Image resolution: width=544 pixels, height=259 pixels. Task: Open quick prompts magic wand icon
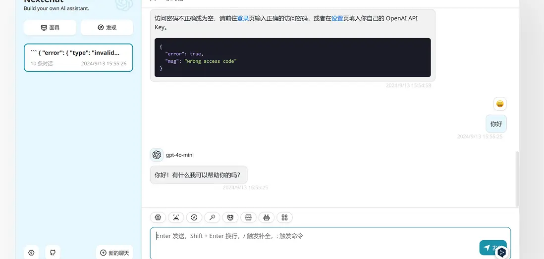(213, 217)
